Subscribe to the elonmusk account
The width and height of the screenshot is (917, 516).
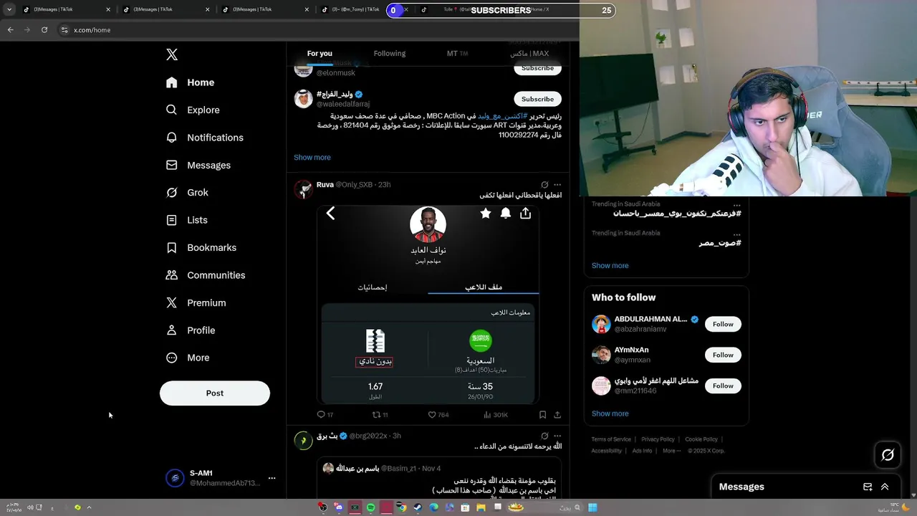click(537, 69)
